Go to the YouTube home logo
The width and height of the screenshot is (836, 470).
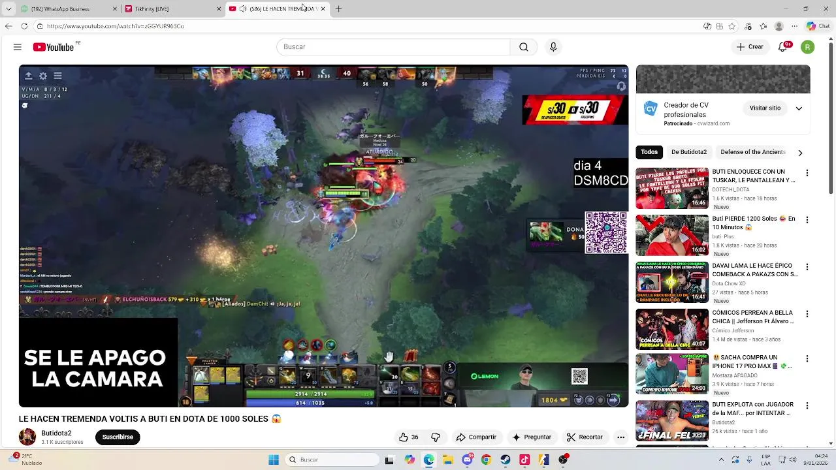coord(54,47)
